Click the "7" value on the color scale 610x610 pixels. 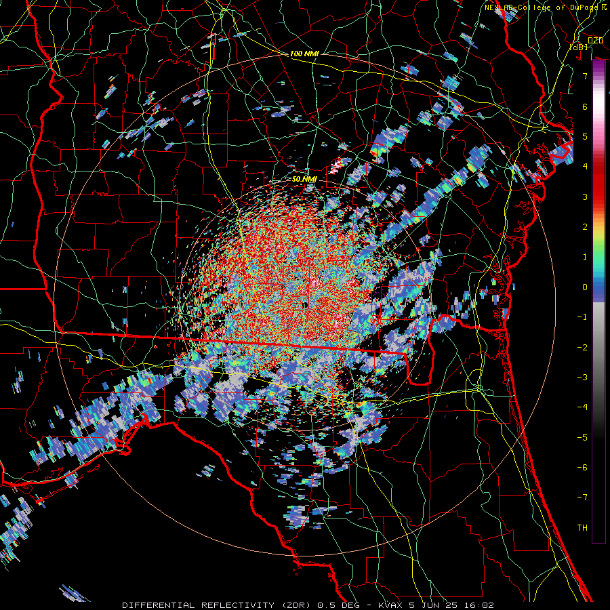(x=585, y=76)
